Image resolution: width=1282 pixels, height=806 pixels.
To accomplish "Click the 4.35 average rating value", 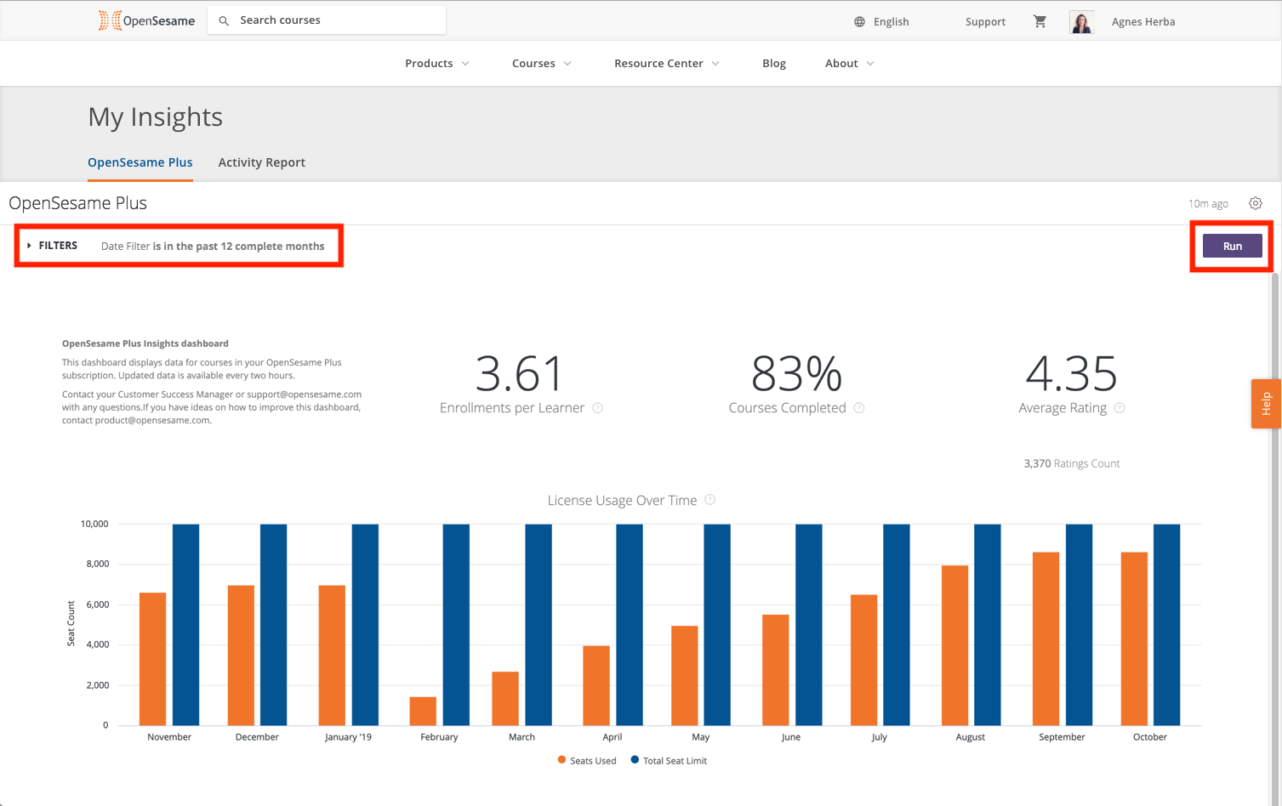I will click(x=1072, y=373).
